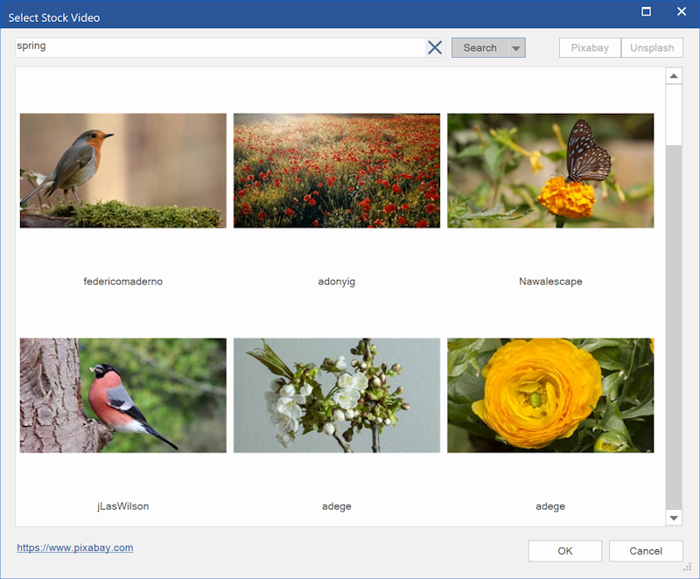Click the scrollbar up arrow

pos(674,77)
